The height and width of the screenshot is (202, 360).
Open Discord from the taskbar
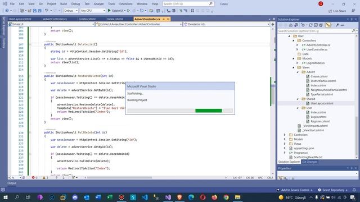pyautogui.click(x=75, y=197)
